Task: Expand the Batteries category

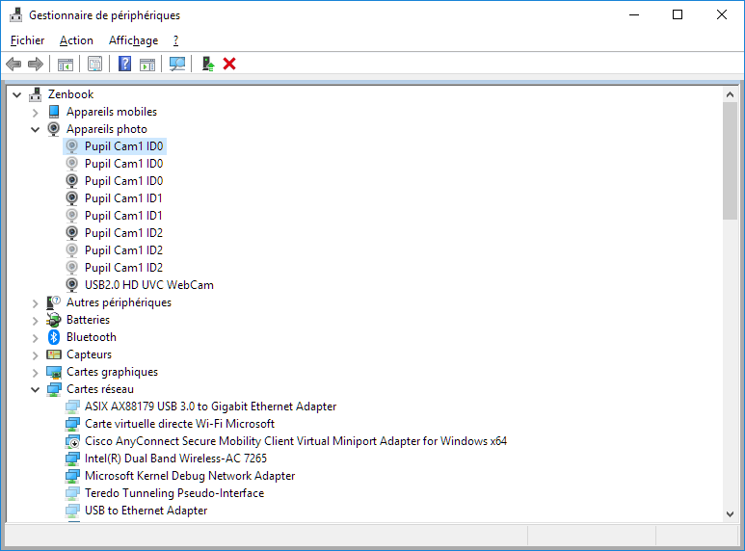Action: 35,321
